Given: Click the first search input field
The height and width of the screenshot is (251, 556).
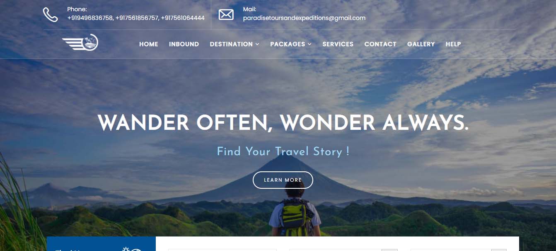Looking at the screenshot, I should [222, 250].
